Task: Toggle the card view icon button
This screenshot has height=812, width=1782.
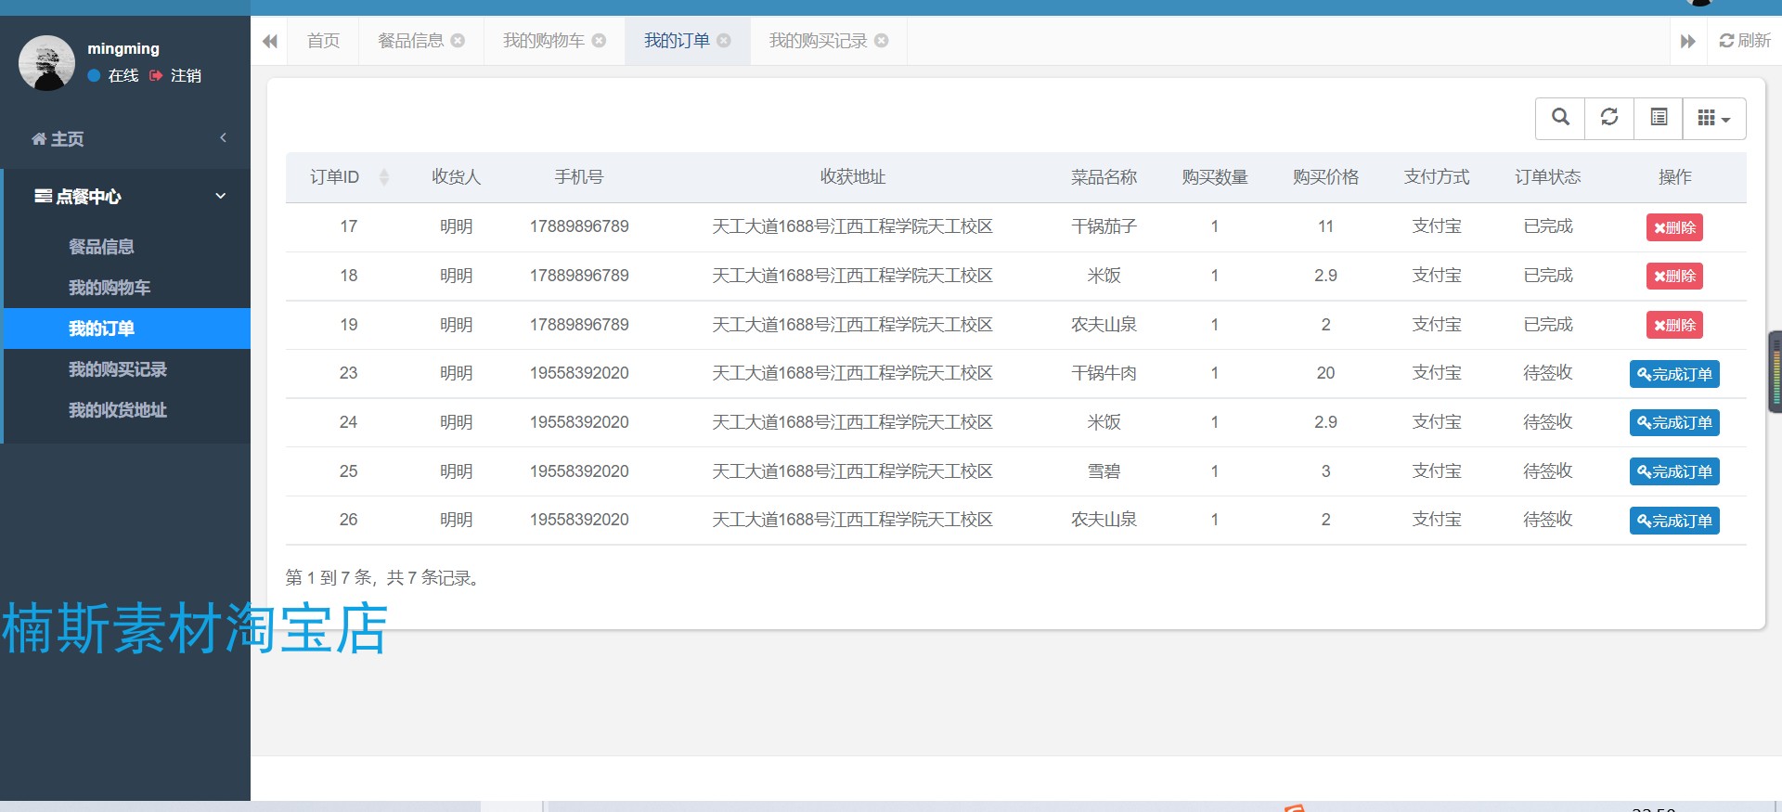Action: pyautogui.click(x=1659, y=118)
